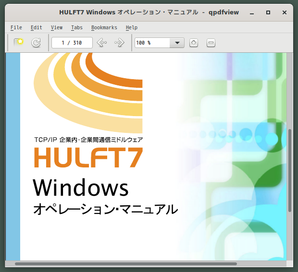Click the 'Windows' heading on the page

click(x=81, y=188)
